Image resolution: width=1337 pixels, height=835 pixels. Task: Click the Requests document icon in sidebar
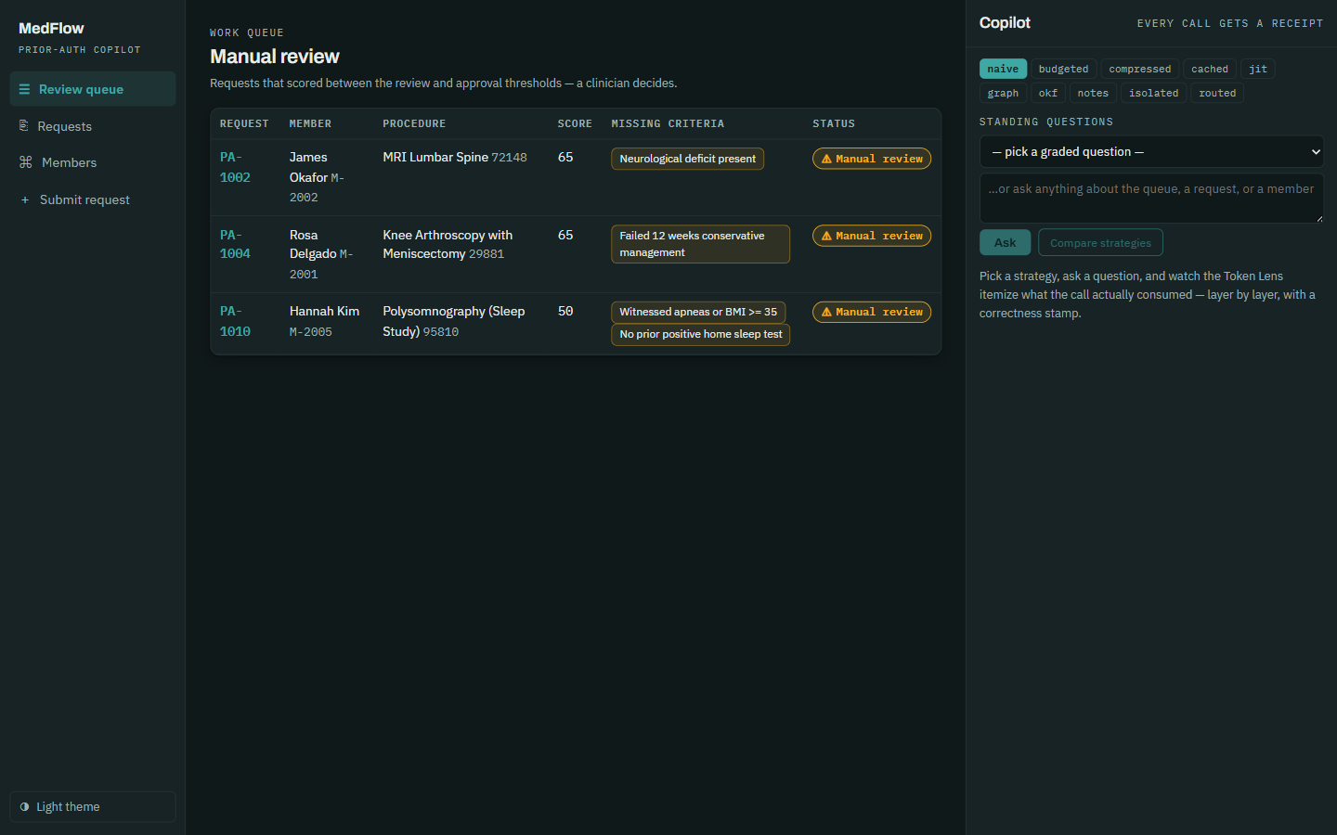24,126
